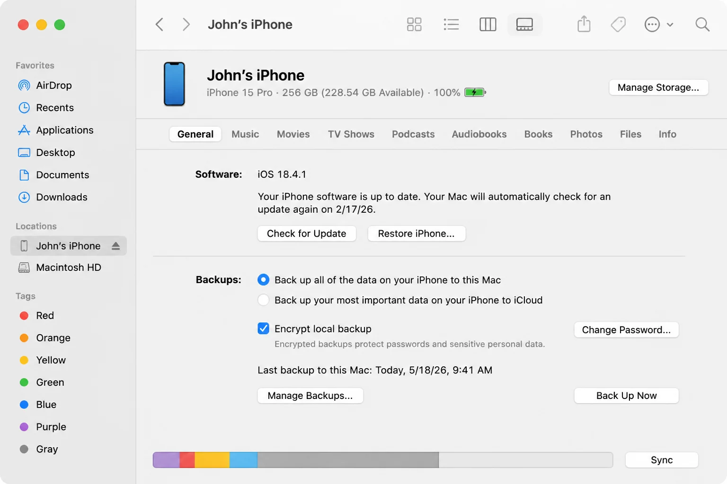
Task: Open the tag editing icon
Action: (618, 25)
